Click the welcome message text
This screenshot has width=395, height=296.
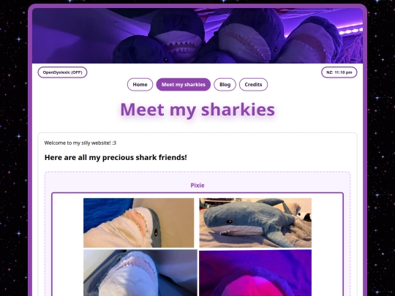pos(80,143)
